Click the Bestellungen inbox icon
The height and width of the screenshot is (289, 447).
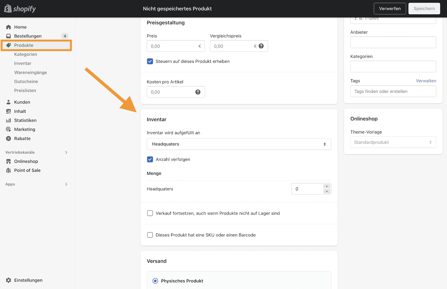pyautogui.click(x=9, y=36)
